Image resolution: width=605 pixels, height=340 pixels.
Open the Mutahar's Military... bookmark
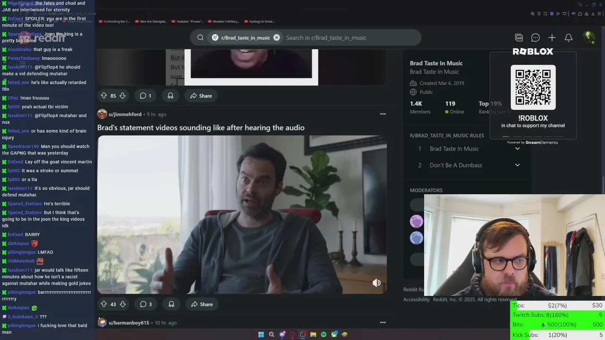(224, 21)
